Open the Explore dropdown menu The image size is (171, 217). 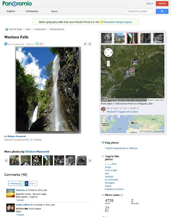click(x=11, y=11)
